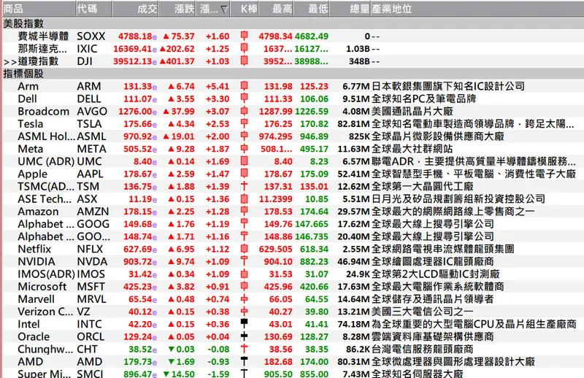The width and height of the screenshot is (584, 378).
Task: Open the MSFT candlestick icon
Action: pyautogui.click(x=244, y=286)
